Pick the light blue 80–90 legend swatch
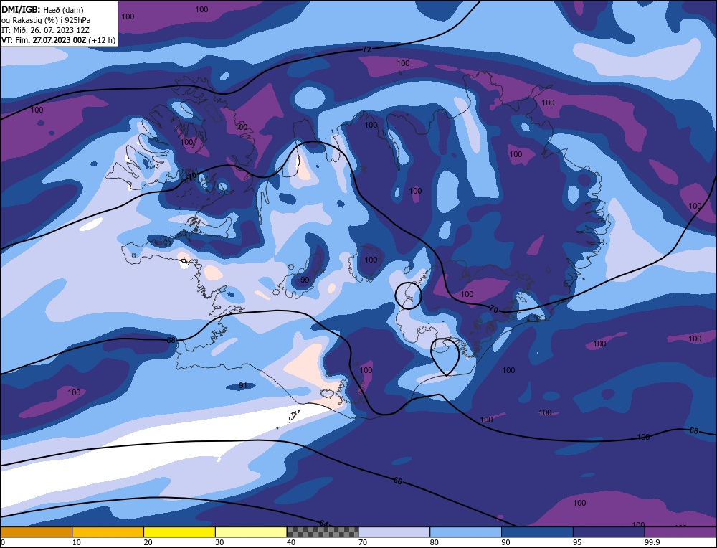Viewport: 717px width, 548px height. pos(465,532)
